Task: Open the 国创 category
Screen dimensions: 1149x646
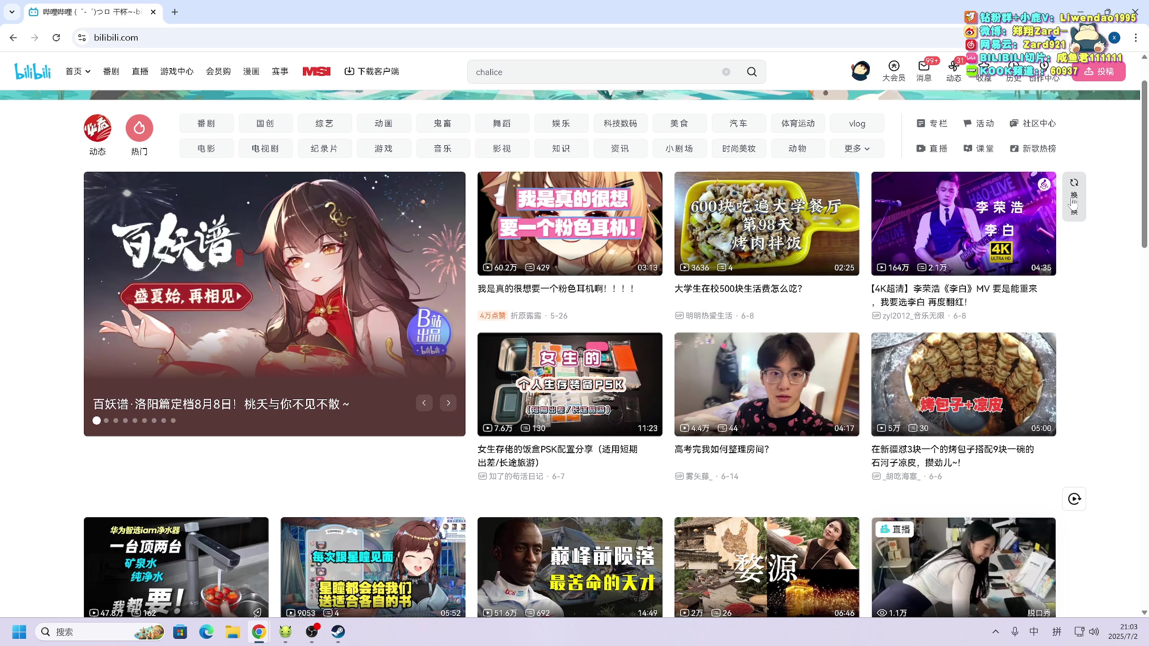Action: tap(265, 123)
